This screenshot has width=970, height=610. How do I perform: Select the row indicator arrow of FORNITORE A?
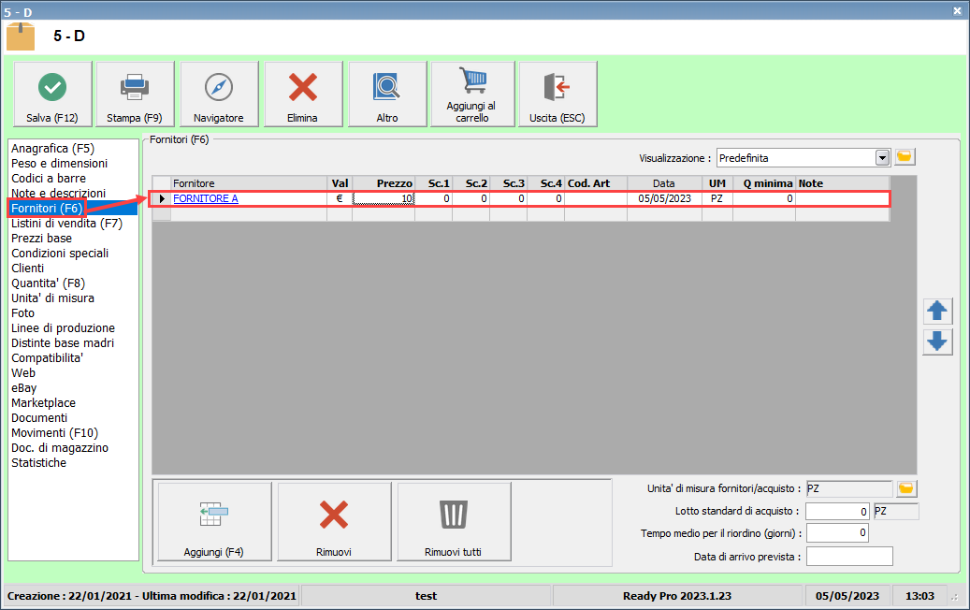click(162, 198)
